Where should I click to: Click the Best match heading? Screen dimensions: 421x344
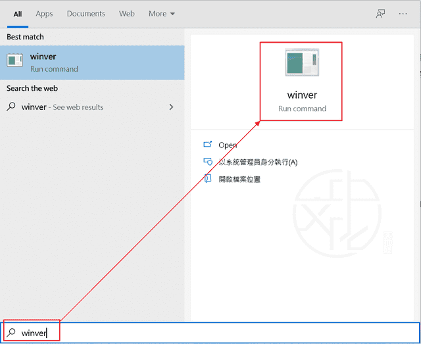pyautogui.click(x=25, y=37)
